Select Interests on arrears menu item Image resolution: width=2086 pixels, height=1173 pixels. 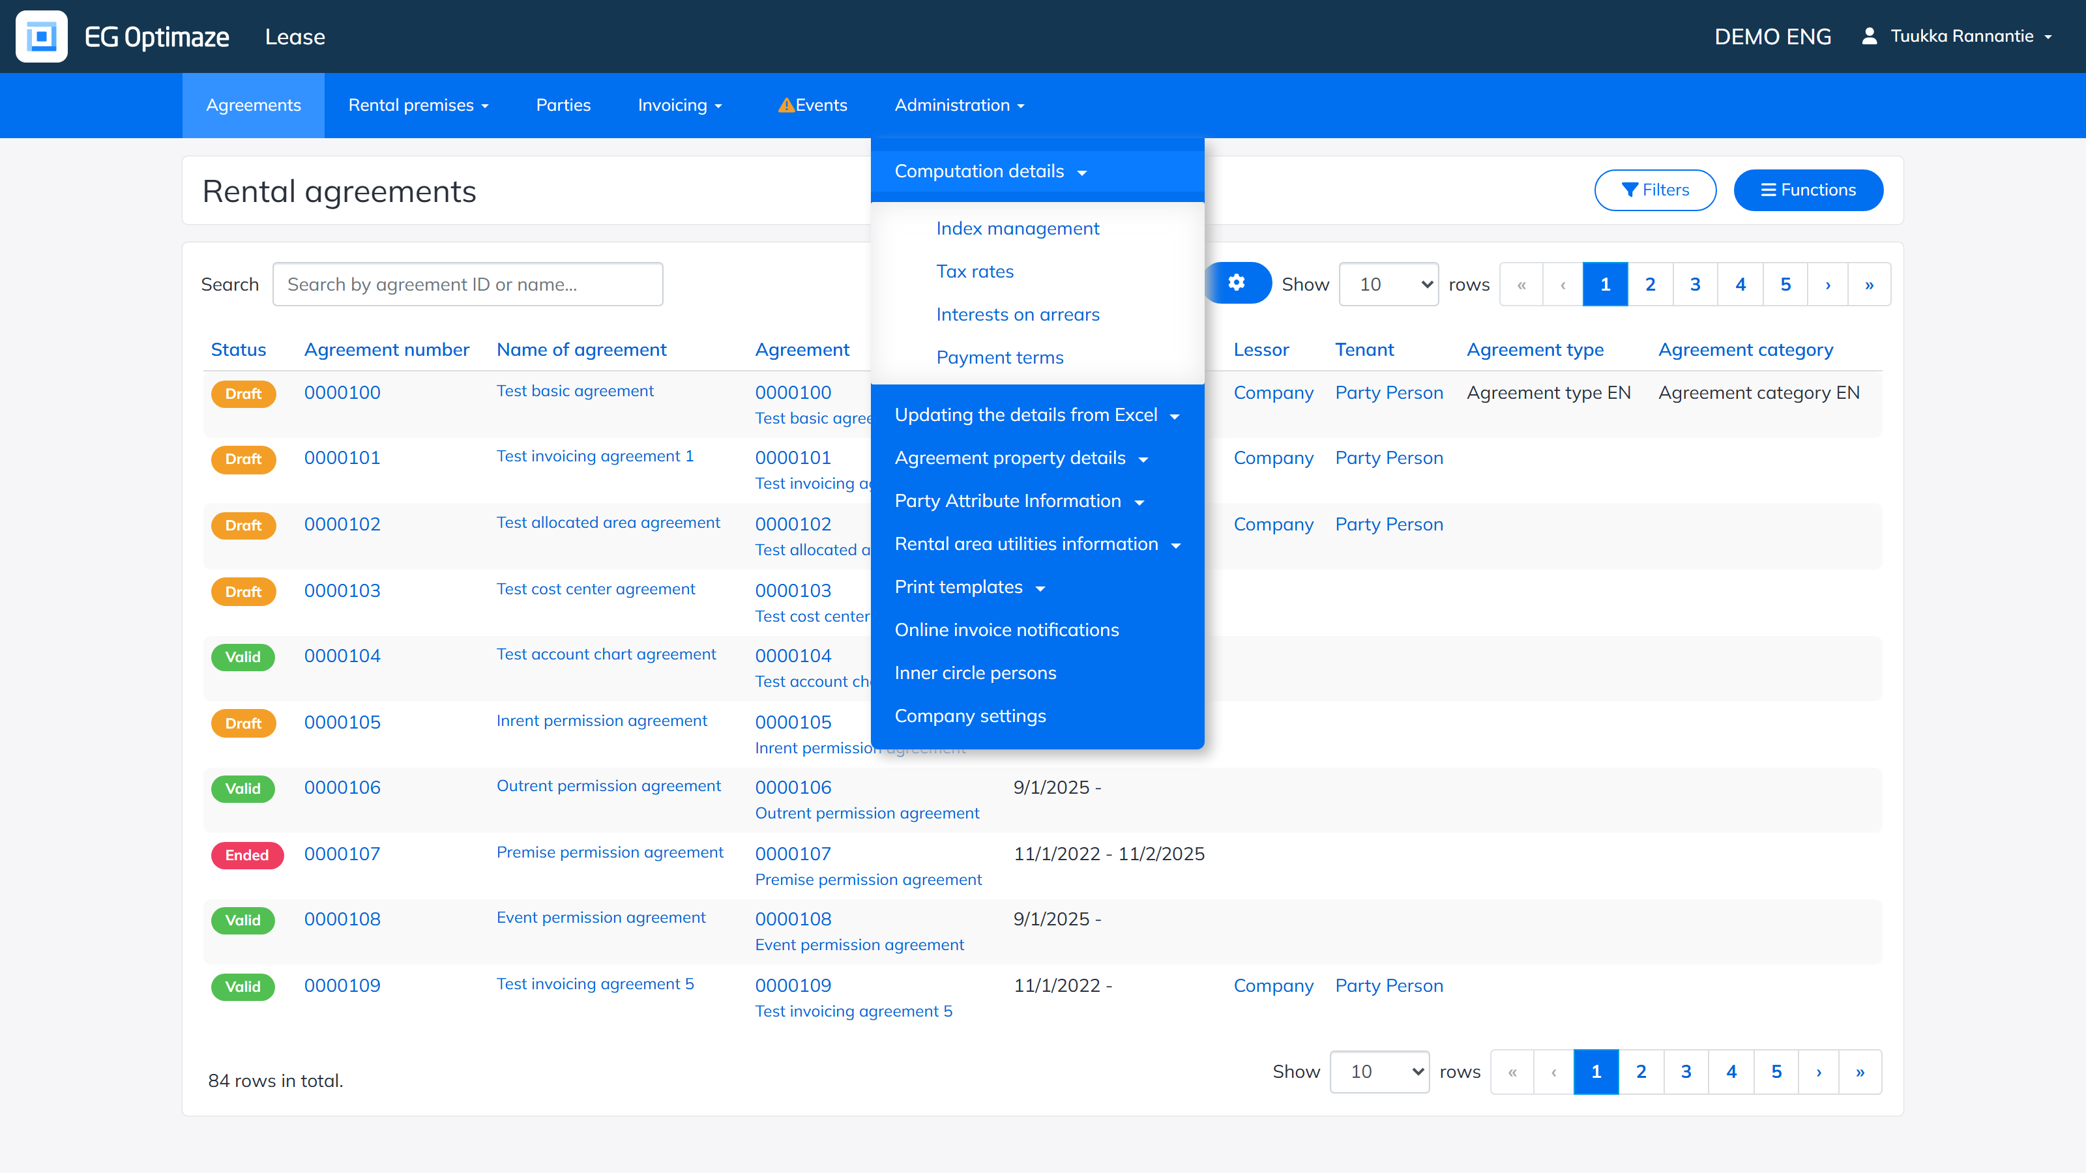[1017, 314]
